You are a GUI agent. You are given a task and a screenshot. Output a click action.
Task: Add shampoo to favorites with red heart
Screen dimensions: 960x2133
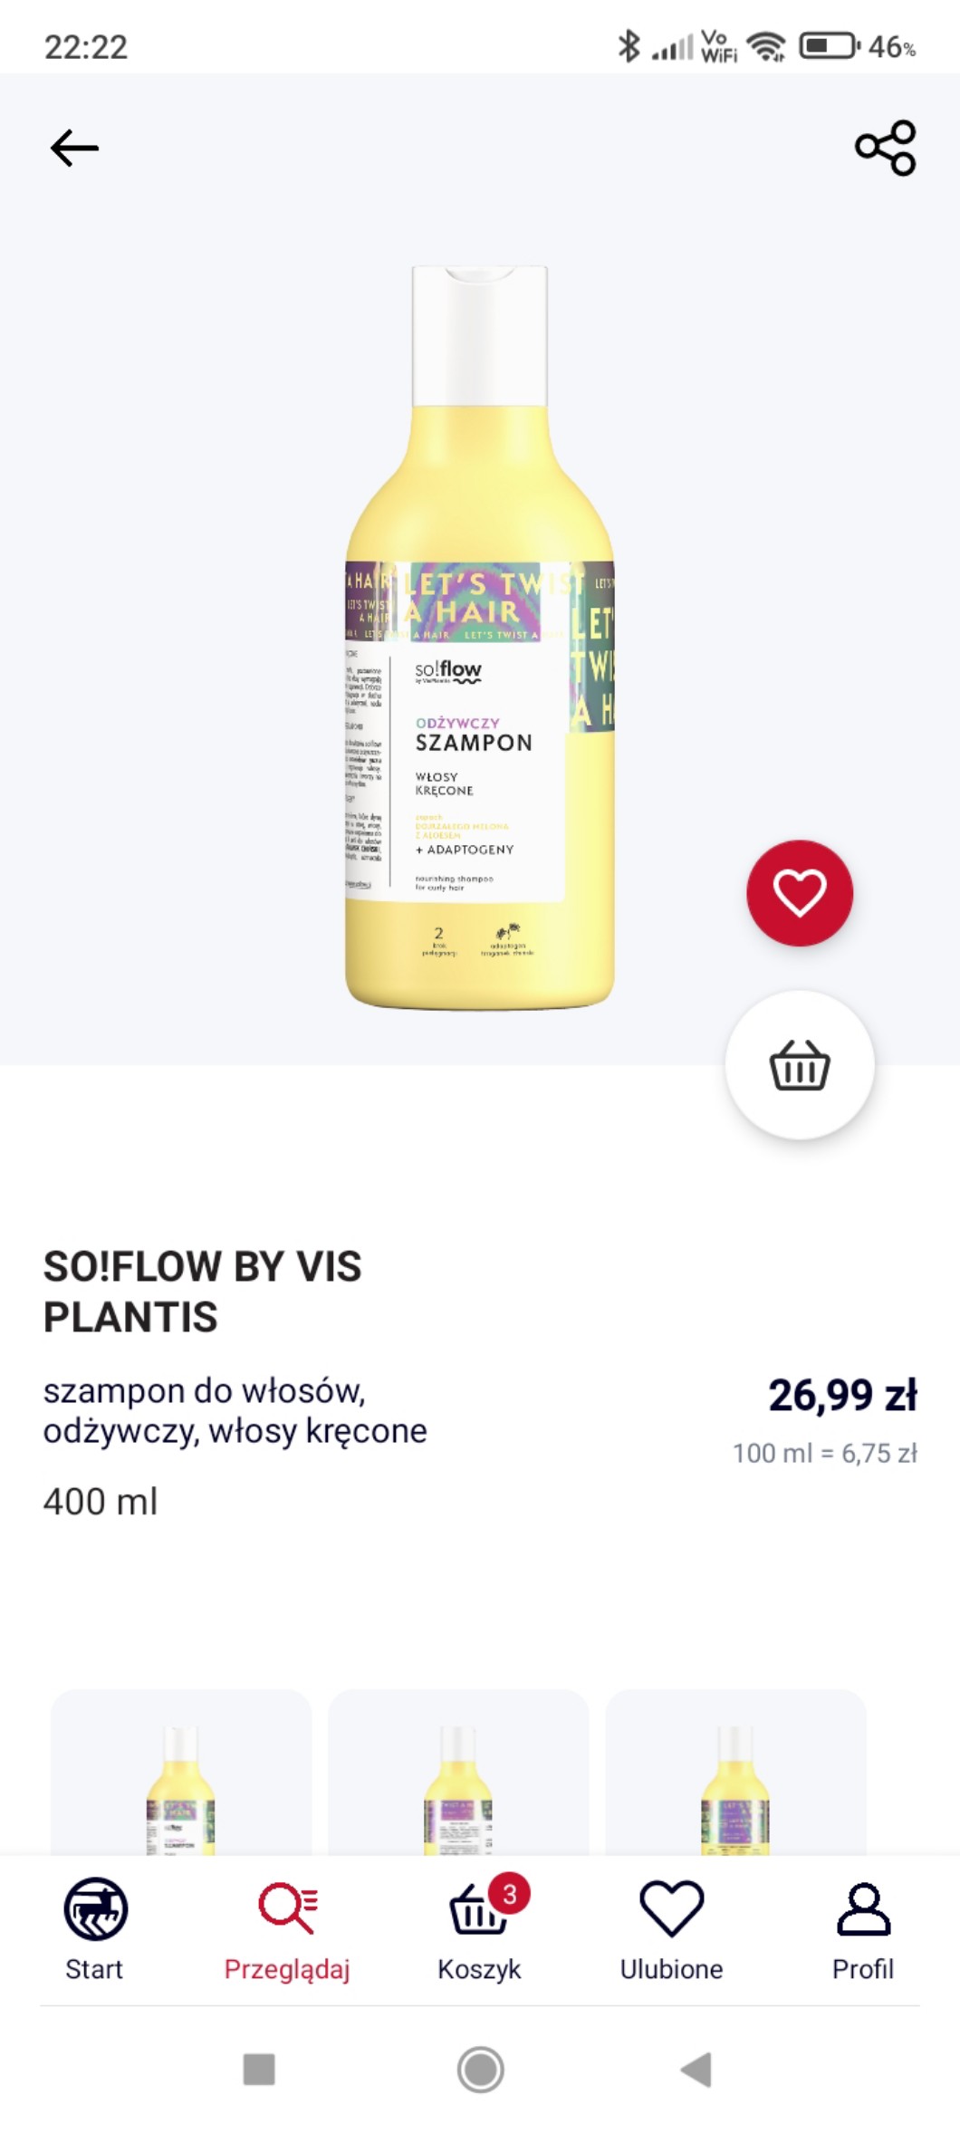[x=799, y=893]
